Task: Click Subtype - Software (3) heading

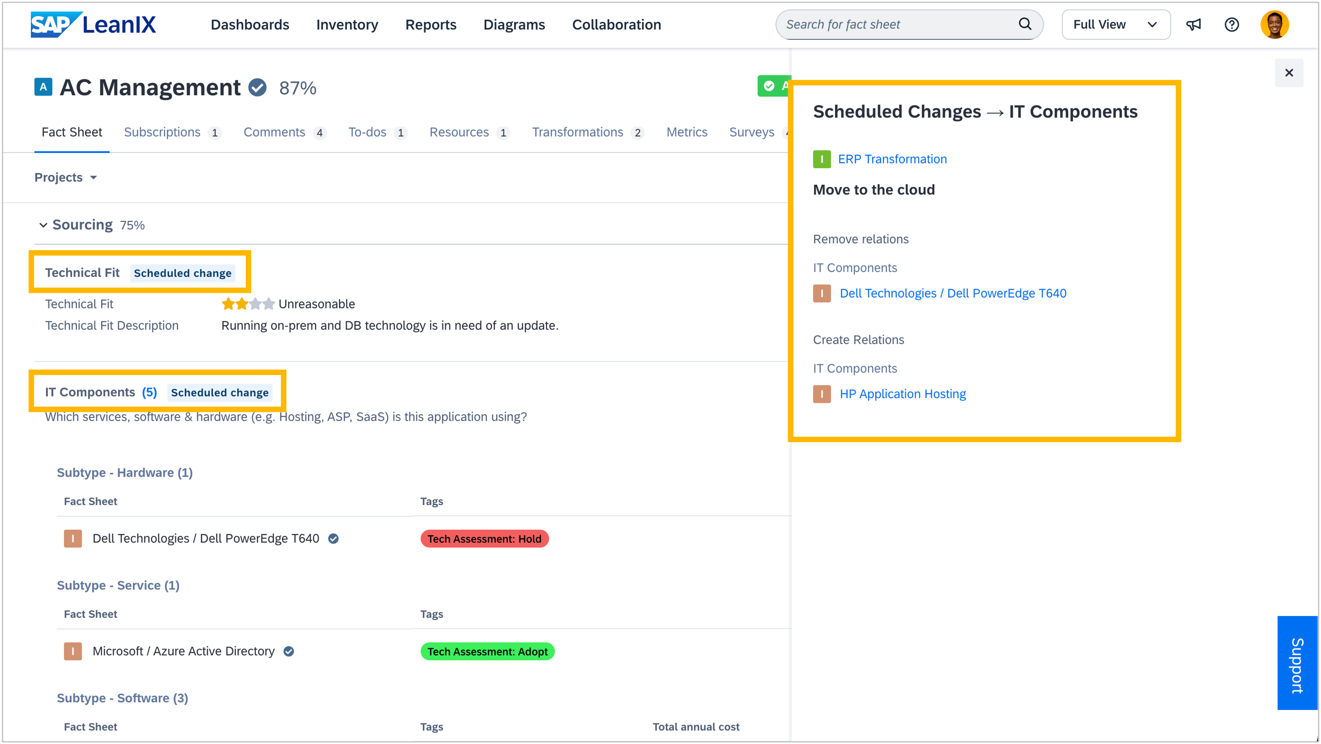Action: [122, 698]
